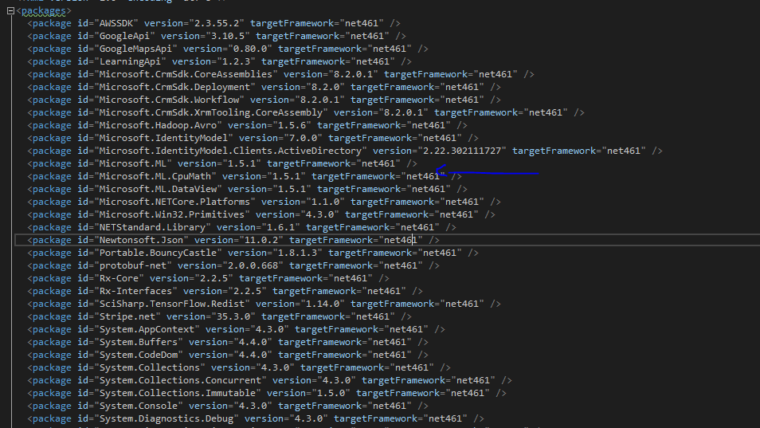Image resolution: width=760 pixels, height=428 pixels.
Task: Select the GoogleApi package id text
Action: pyautogui.click(x=127, y=36)
